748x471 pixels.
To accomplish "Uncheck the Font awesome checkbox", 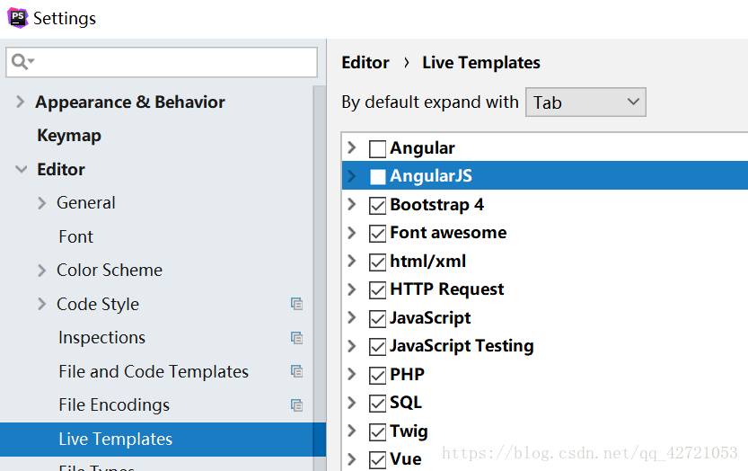I will click(377, 234).
